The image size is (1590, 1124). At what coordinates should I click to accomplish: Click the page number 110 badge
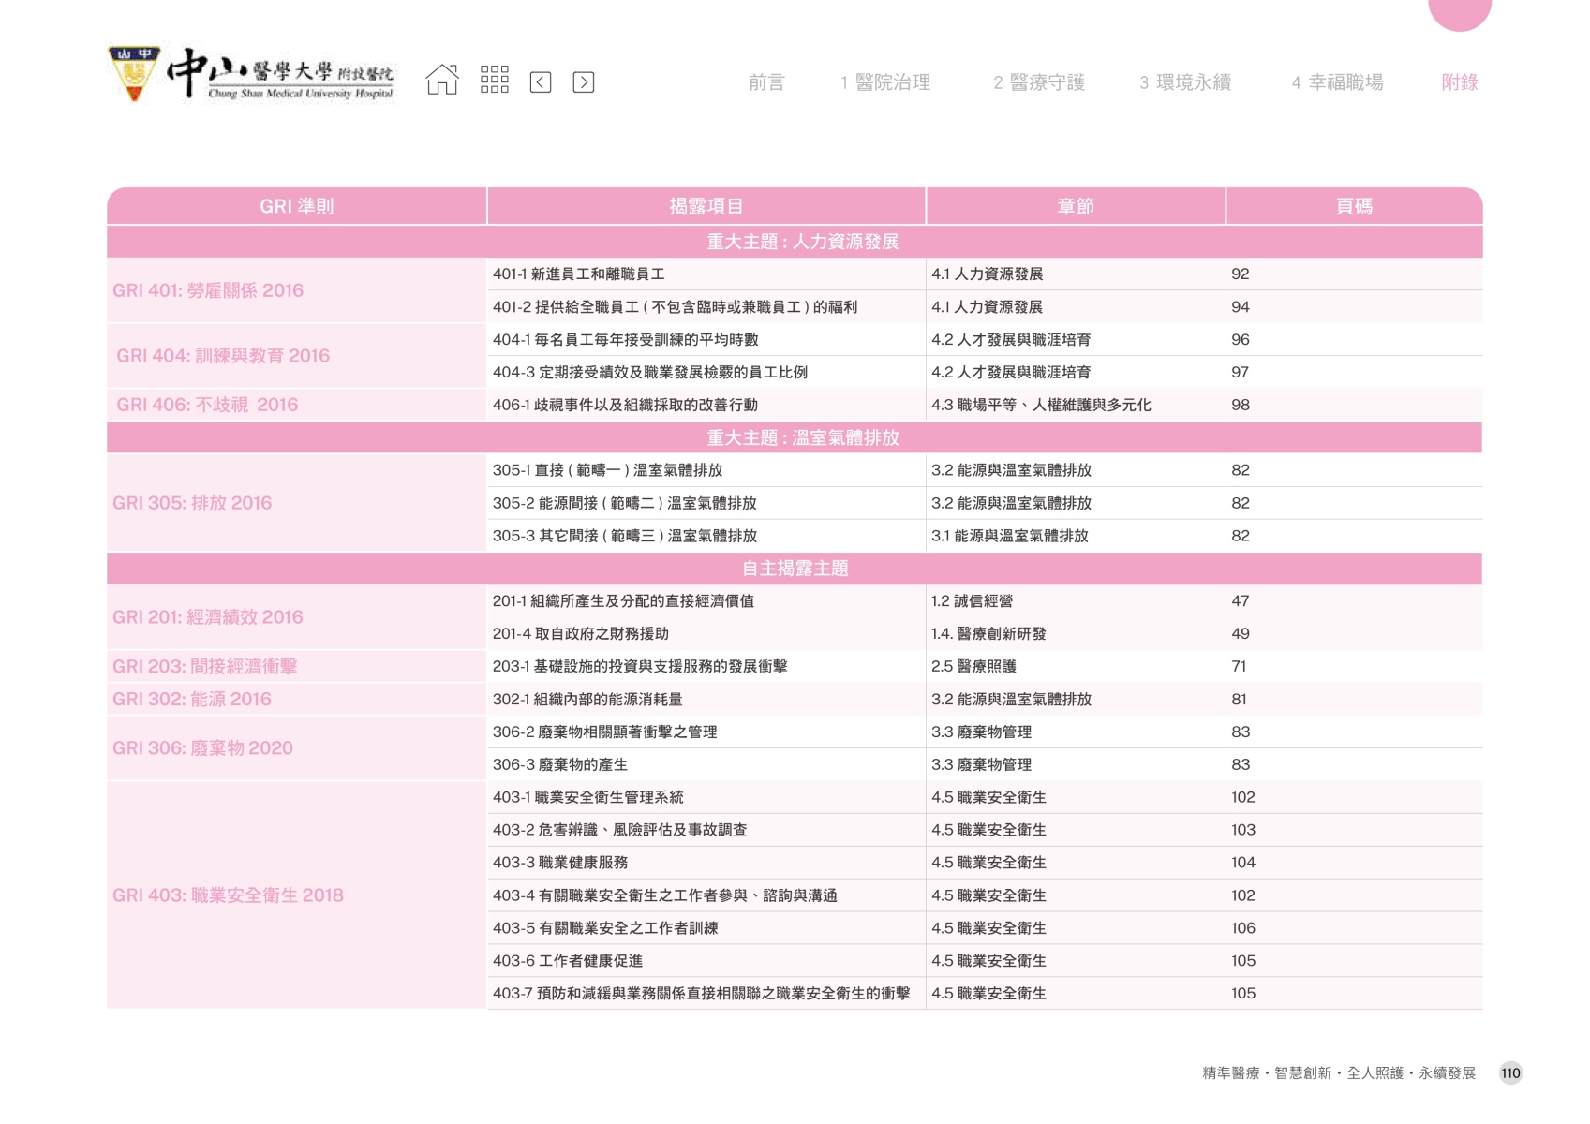coord(1510,1073)
